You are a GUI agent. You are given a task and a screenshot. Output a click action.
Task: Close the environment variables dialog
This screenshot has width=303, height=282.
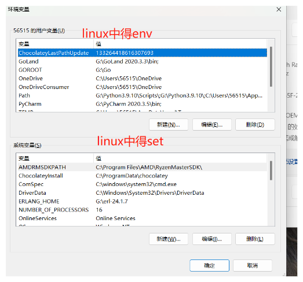[279, 9]
